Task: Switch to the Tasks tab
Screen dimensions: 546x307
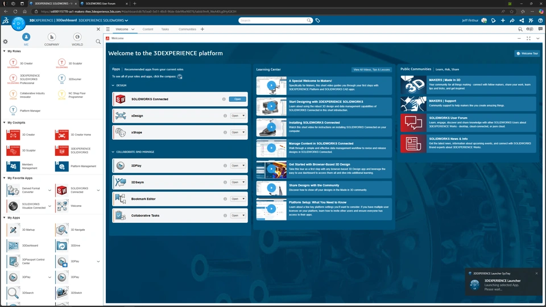Action: click(165, 29)
